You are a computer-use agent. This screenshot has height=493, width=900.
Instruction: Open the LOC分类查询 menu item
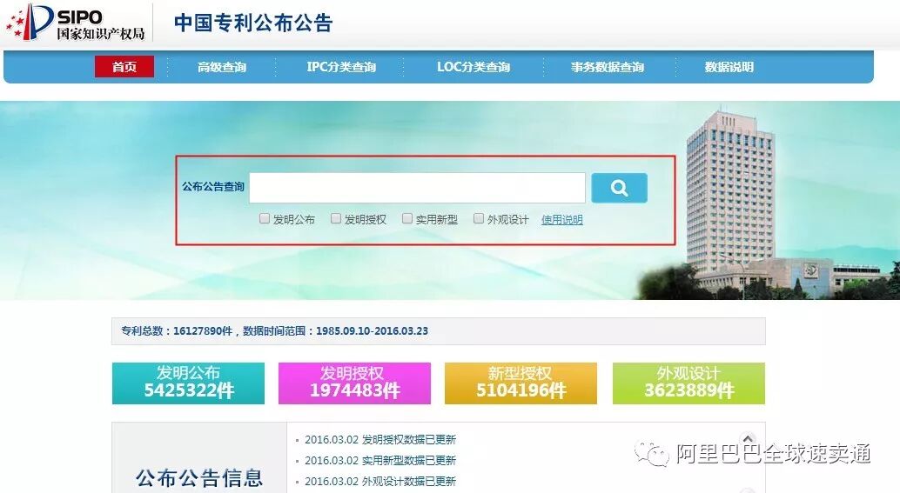click(x=473, y=67)
